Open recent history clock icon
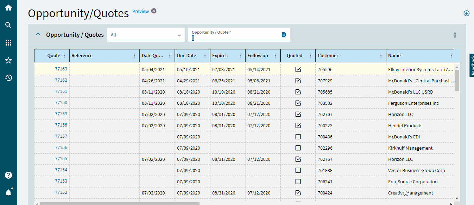Screen dimensions: 474x205 pyautogui.click(x=8, y=78)
